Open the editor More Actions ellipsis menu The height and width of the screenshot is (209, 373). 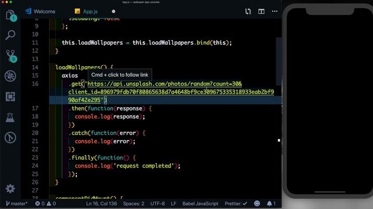coord(275,12)
